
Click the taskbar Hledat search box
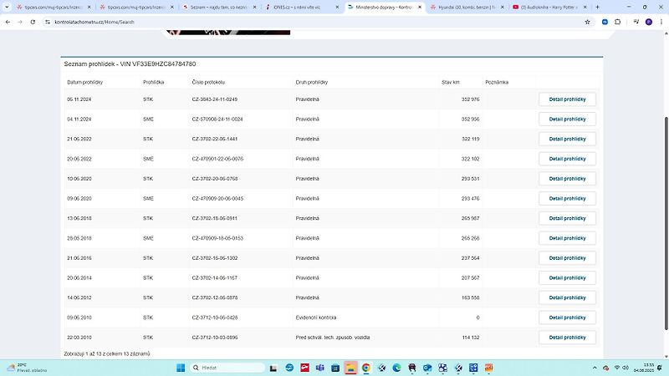pos(227,368)
